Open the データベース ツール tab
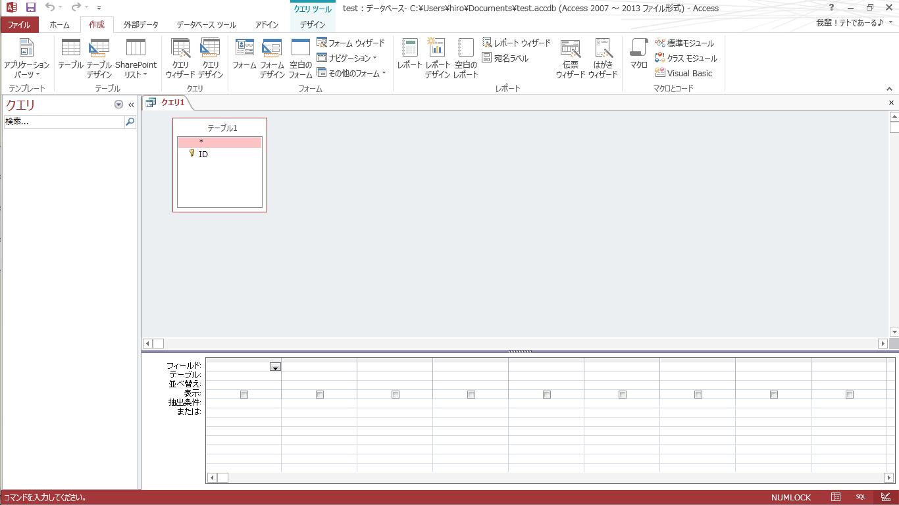Image resolution: width=899 pixels, height=505 pixels. [206, 25]
